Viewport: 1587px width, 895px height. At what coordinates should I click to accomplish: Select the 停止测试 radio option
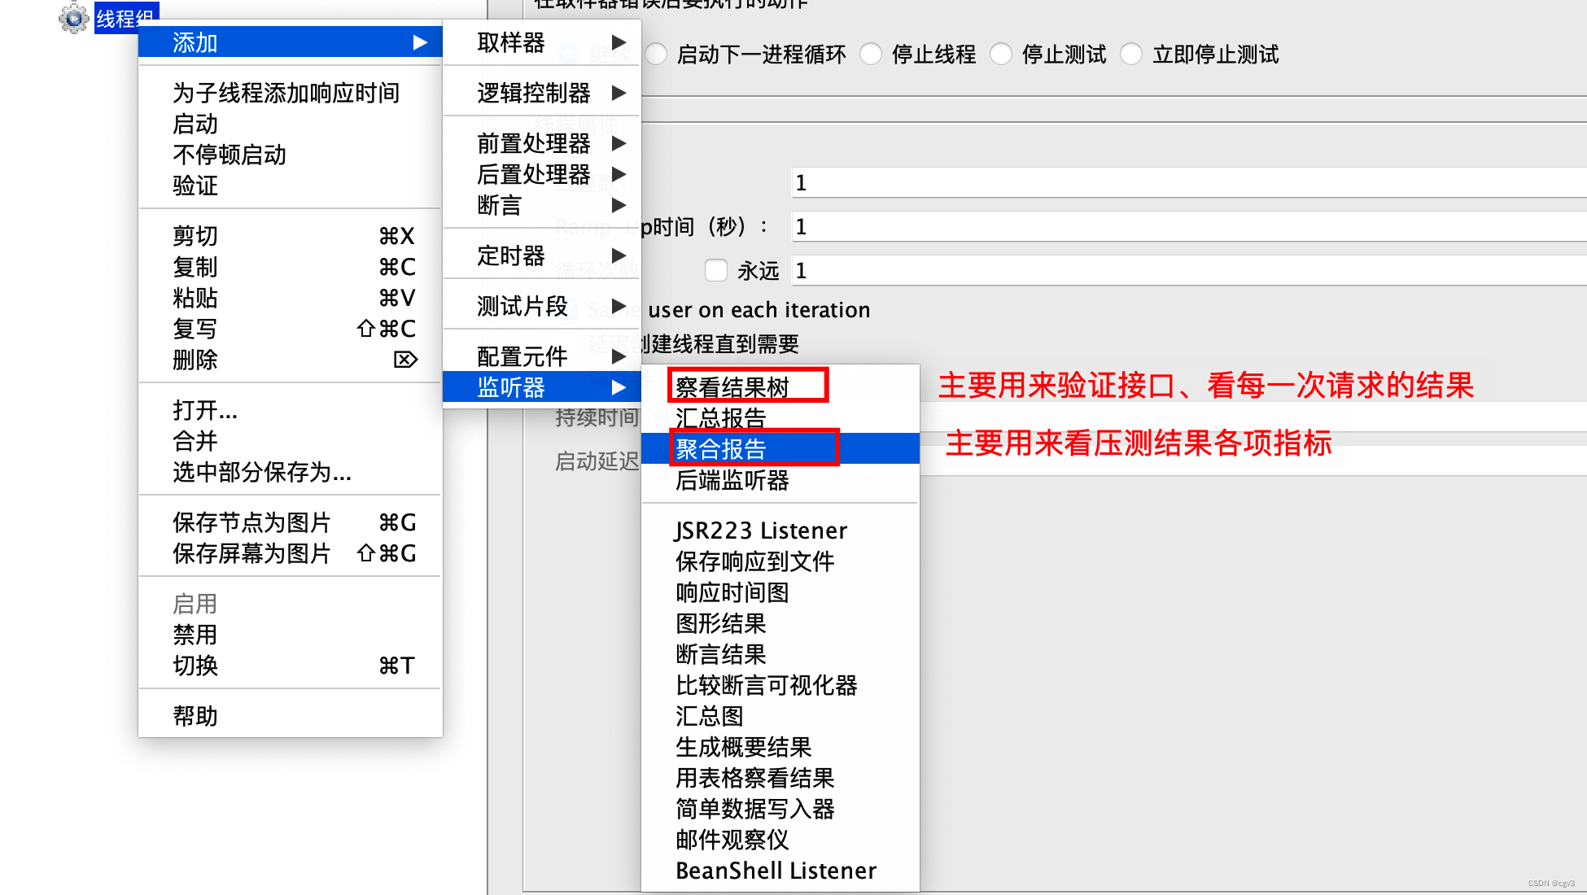tap(1002, 55)
